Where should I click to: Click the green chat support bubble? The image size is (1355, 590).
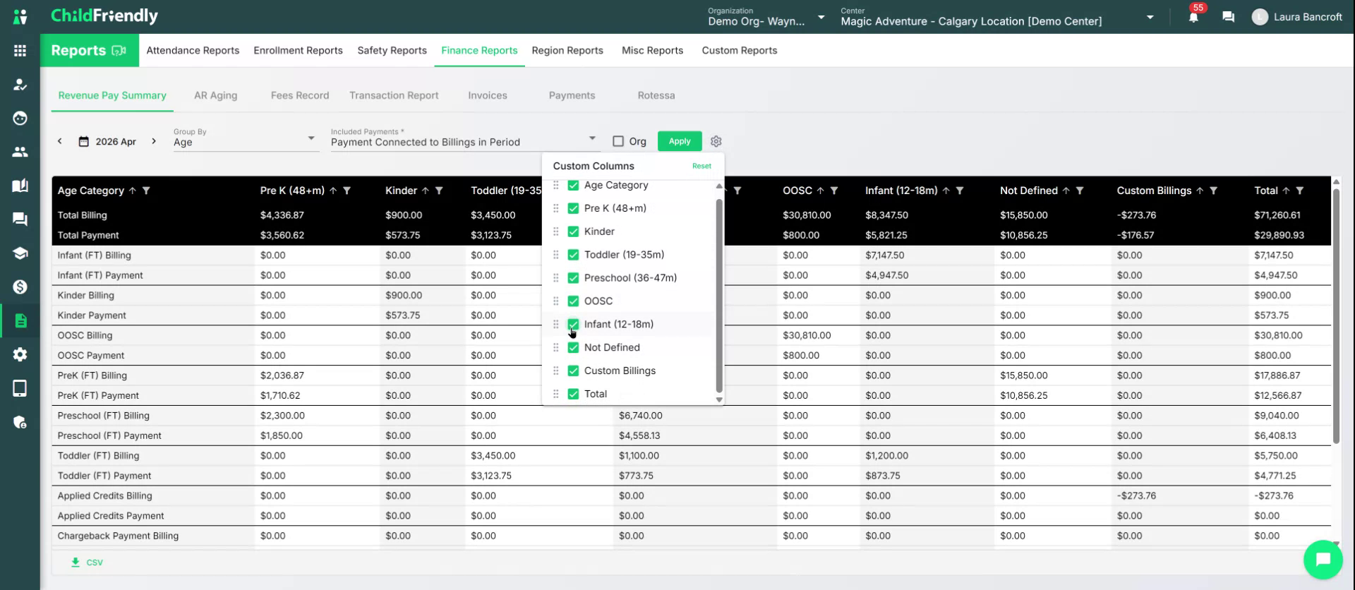tap(1323, 559)
